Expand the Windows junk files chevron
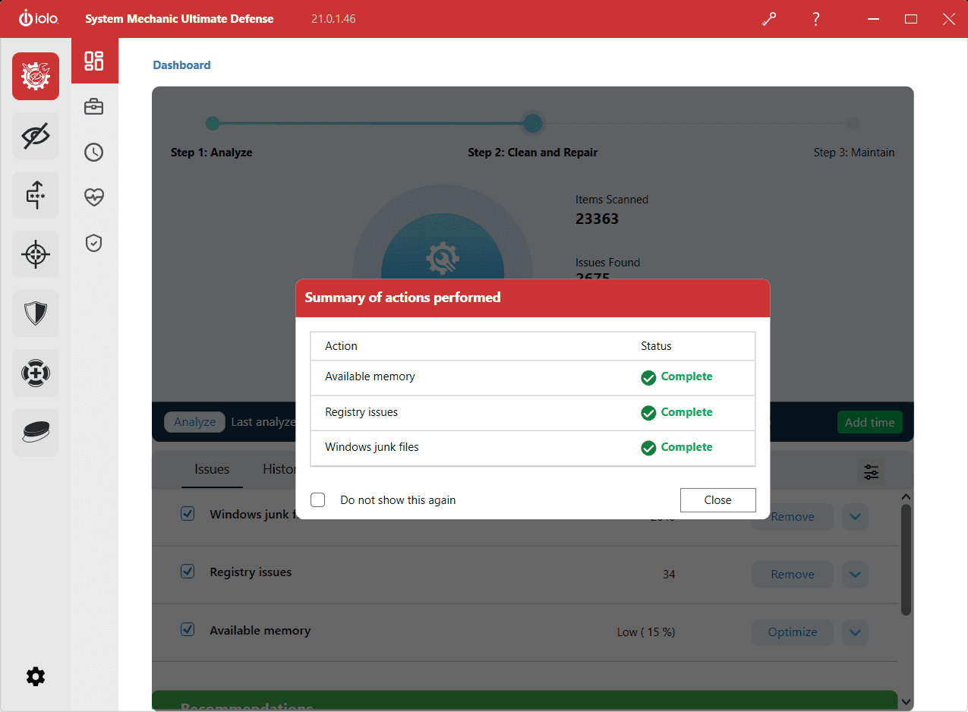Image resolution: width=968 pixels, height=712 pixels. coord(855,517)
